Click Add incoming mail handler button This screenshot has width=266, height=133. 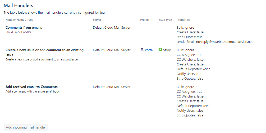pyautogui.click(x=26, y=127)
